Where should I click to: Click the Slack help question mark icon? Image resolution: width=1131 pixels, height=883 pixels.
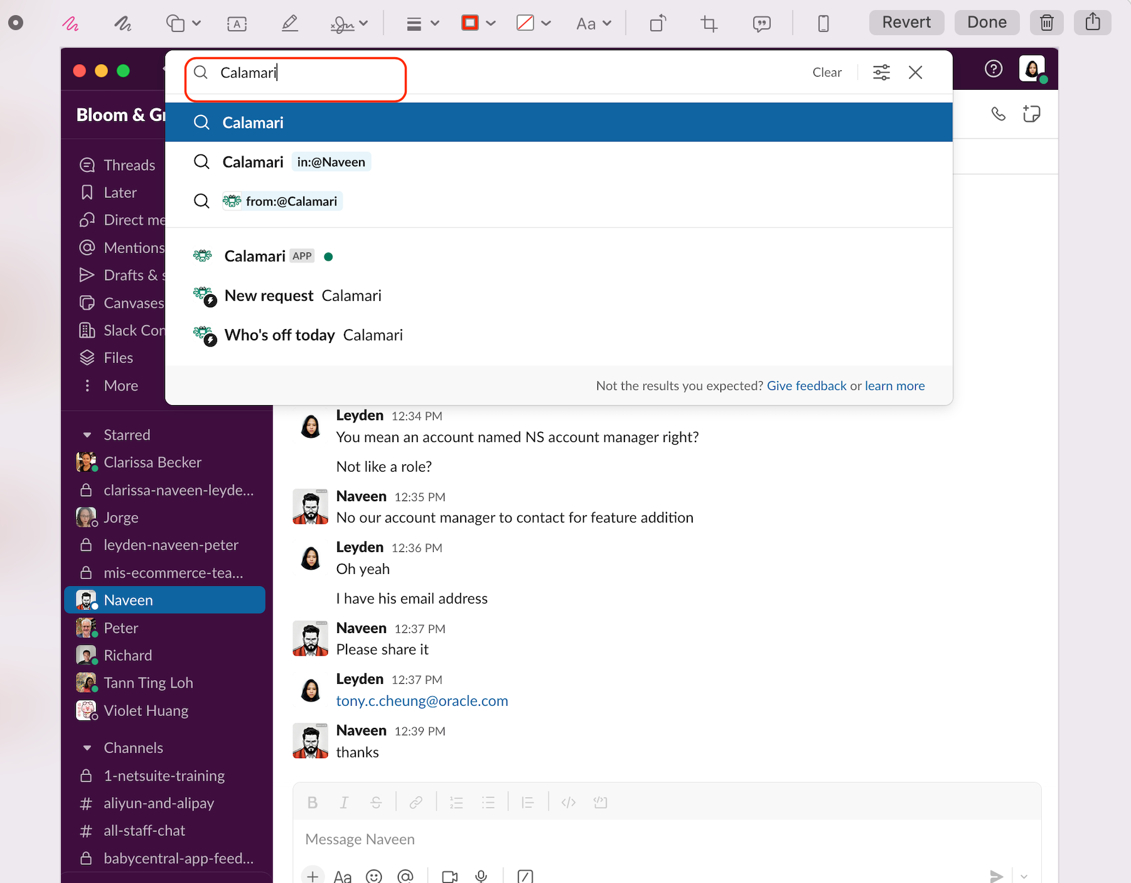pos(993,68)
